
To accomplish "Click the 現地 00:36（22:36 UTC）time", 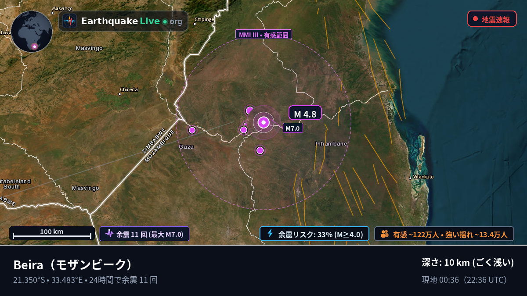I will (x=466, y=280).
